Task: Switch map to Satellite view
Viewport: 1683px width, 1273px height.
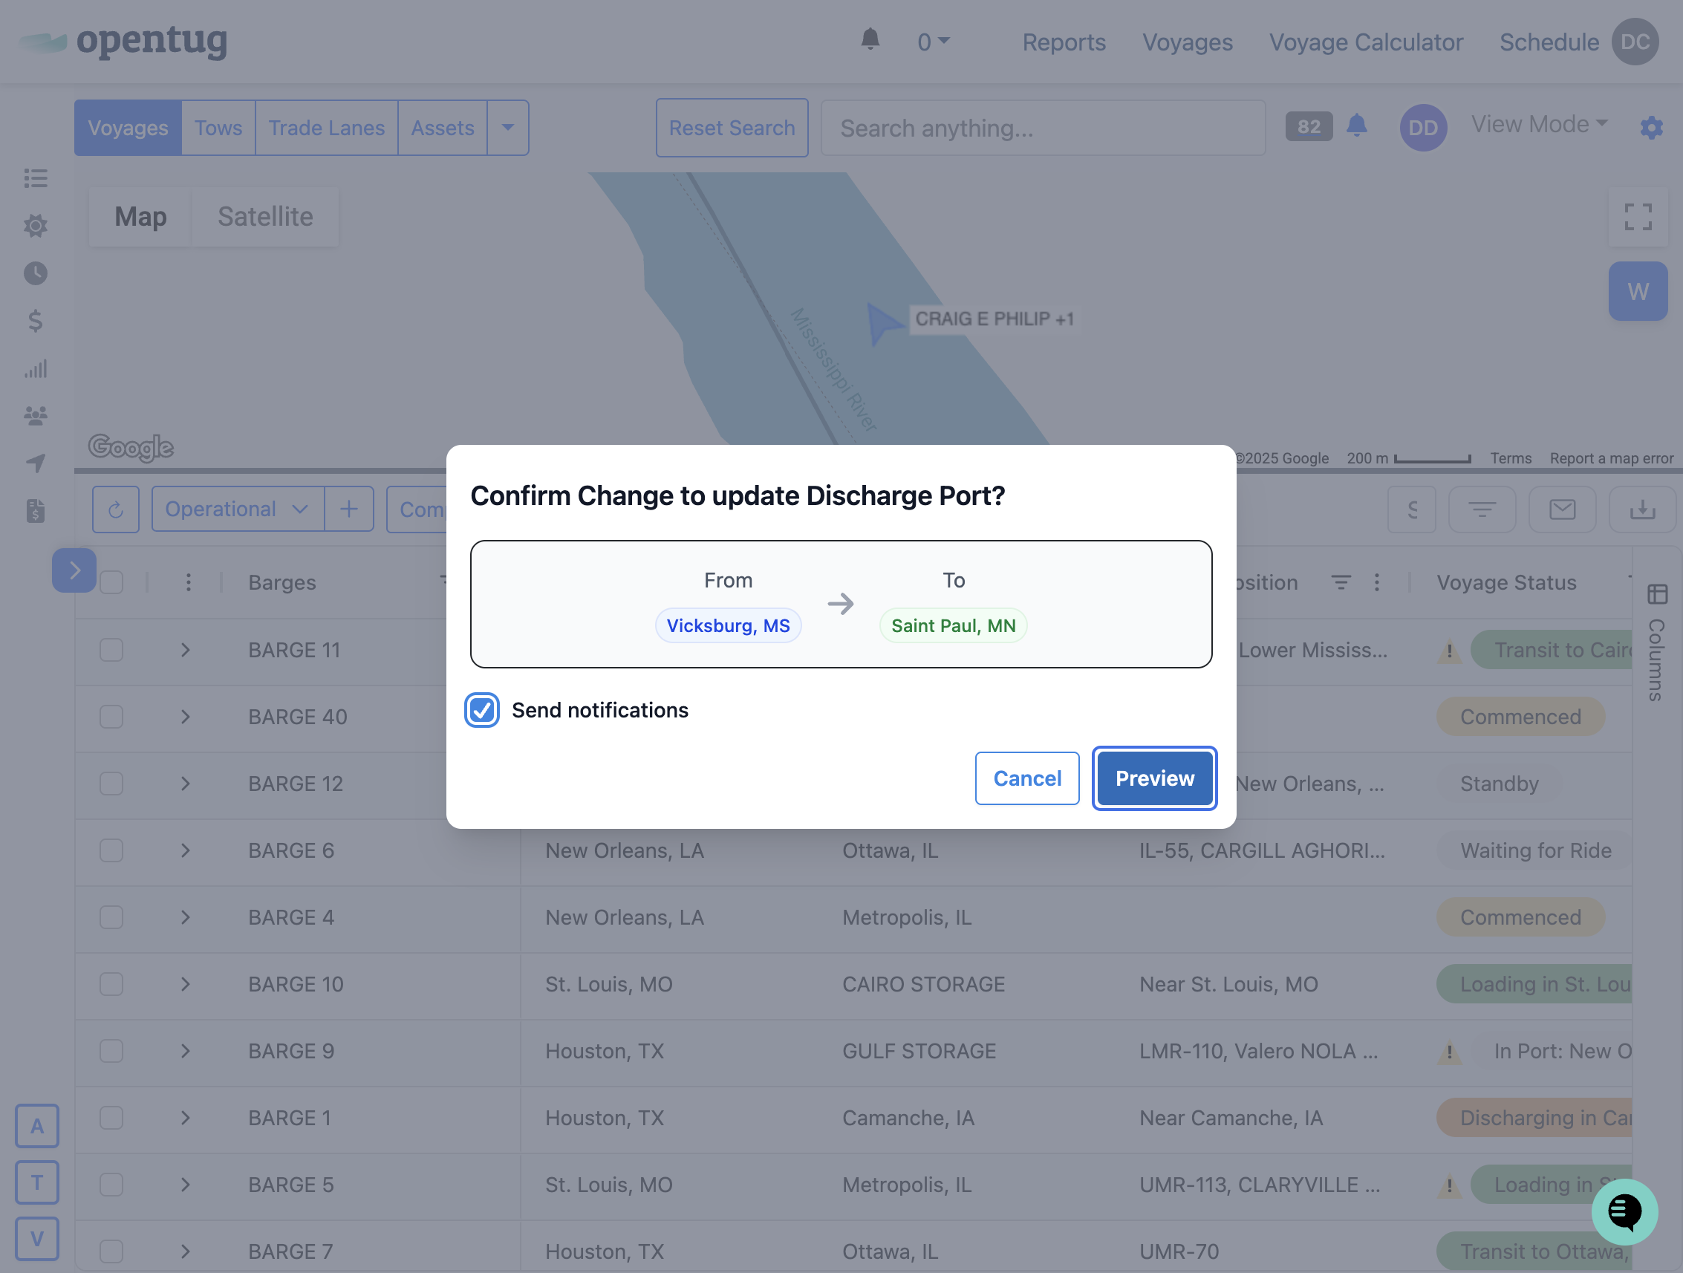Action: 264,217
